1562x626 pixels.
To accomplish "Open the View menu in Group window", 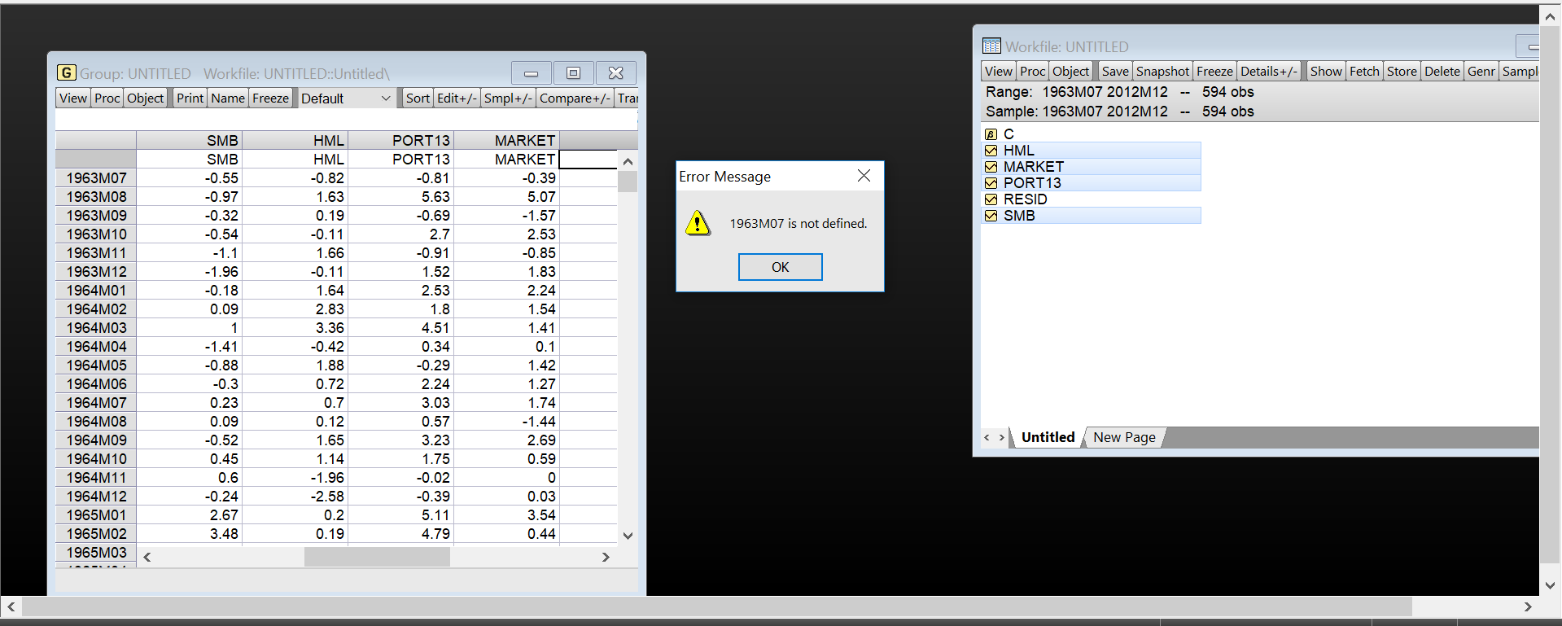I will tap(73, 98).
